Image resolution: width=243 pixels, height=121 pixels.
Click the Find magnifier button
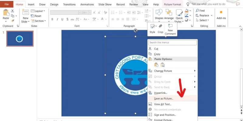(200, 11)
